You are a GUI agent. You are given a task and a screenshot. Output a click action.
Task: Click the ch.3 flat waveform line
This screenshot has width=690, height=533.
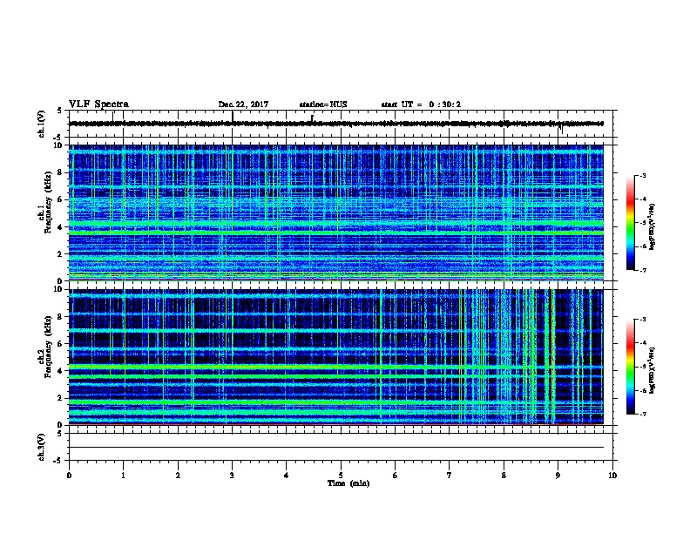tap(336, 448)
